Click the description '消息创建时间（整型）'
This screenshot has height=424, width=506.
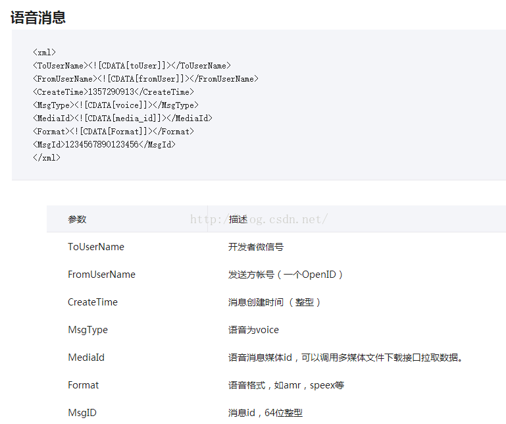[274, 303]
